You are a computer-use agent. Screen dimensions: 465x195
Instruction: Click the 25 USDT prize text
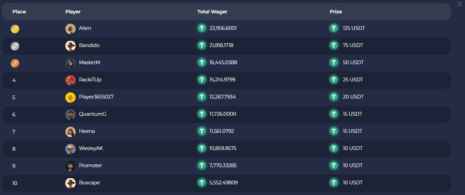(353, 80)
